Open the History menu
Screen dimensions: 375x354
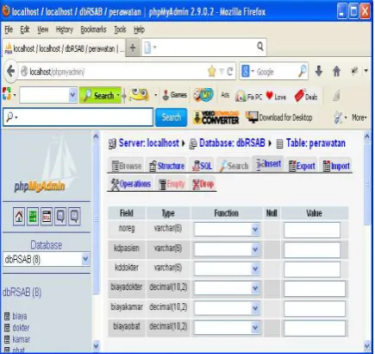[65, 29]
